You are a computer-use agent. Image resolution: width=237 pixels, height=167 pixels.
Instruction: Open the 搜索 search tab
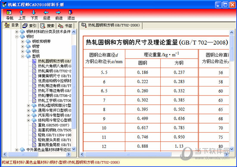pyautogui.click(x=47, y=25)
